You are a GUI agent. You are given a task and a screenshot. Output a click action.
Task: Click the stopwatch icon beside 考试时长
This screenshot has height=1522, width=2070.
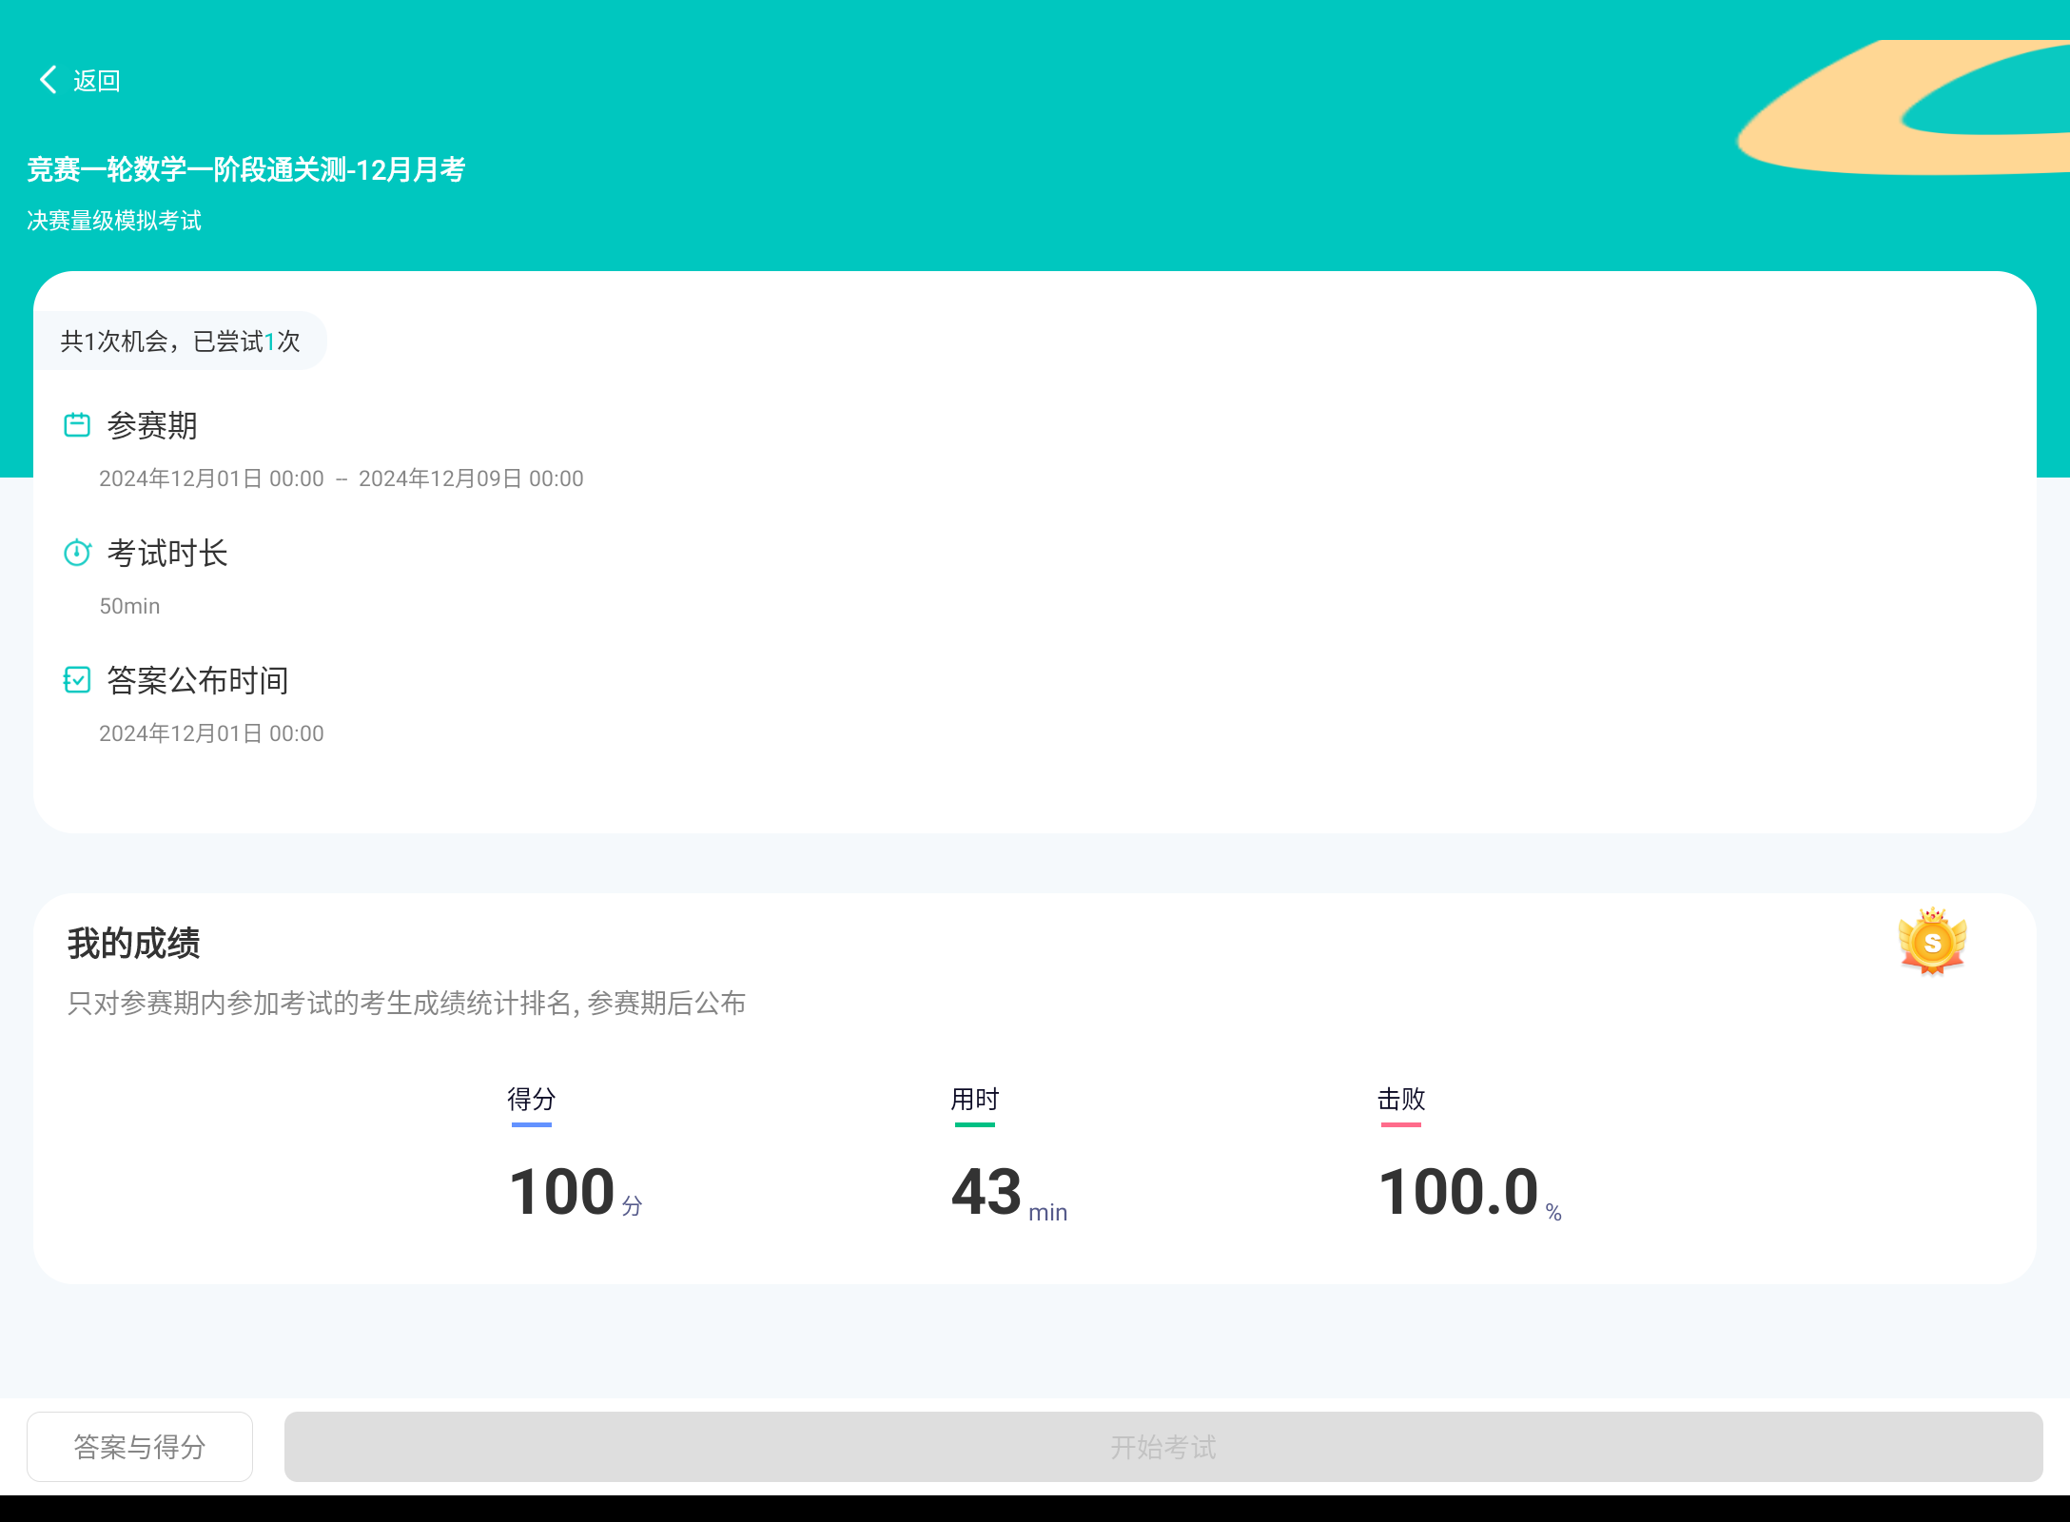pos(77,553)
